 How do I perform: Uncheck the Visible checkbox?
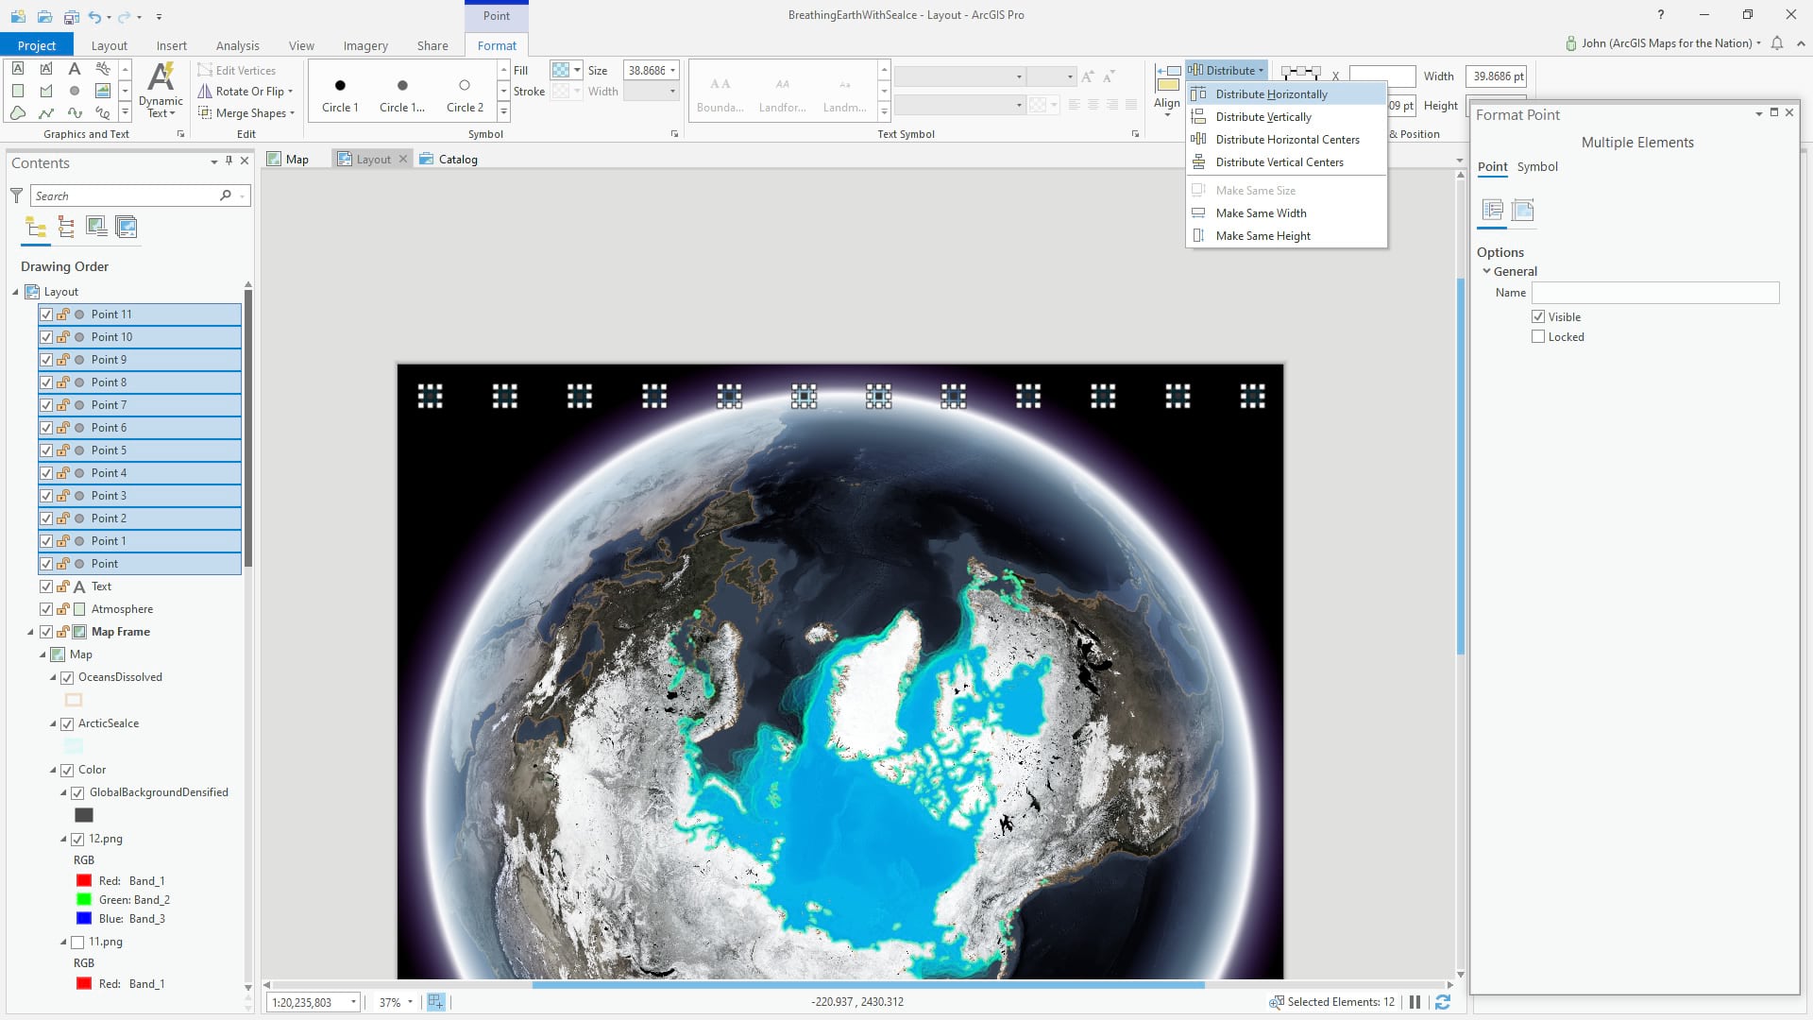point(1538,316)
